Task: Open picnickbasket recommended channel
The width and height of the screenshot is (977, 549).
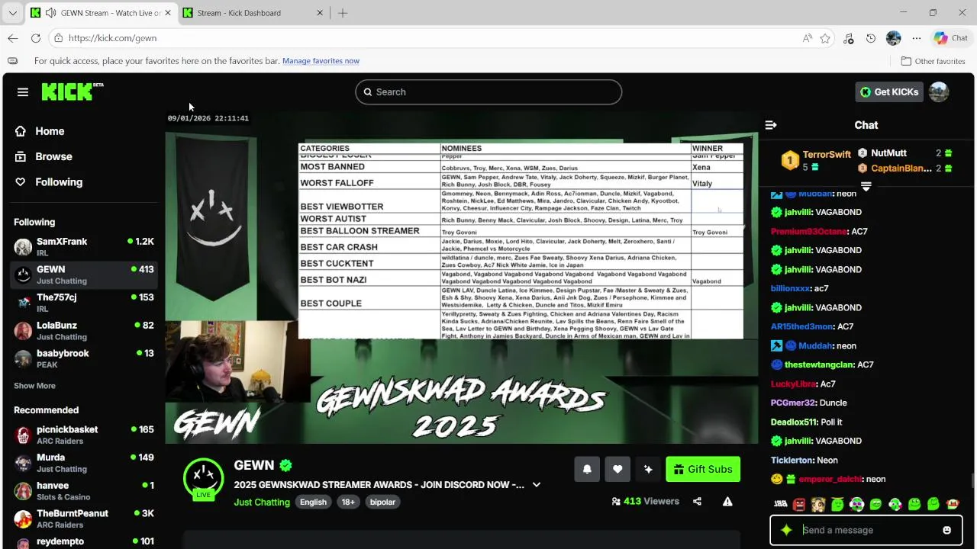Action: (84, 435)
